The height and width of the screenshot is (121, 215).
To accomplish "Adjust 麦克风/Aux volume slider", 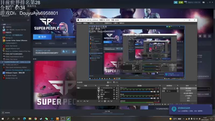I will point(137,92).
